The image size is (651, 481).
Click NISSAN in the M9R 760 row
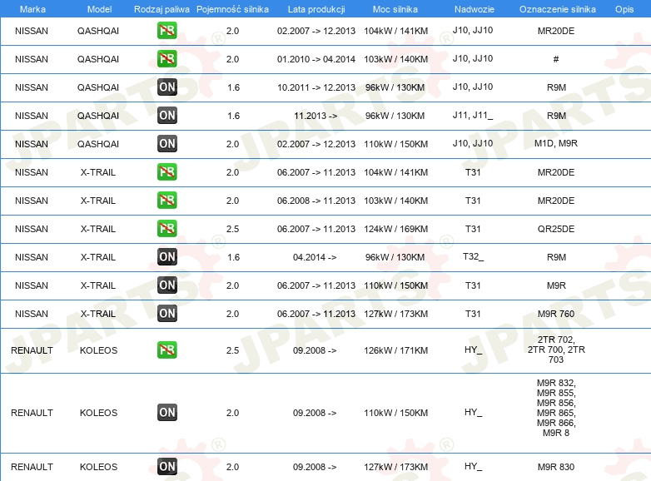pos(32,314)
